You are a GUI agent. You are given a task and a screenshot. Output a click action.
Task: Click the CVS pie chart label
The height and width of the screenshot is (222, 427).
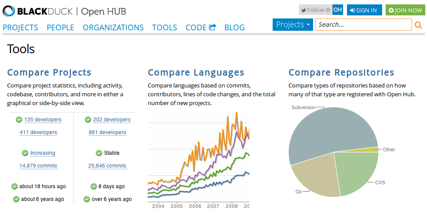[380, 183]
